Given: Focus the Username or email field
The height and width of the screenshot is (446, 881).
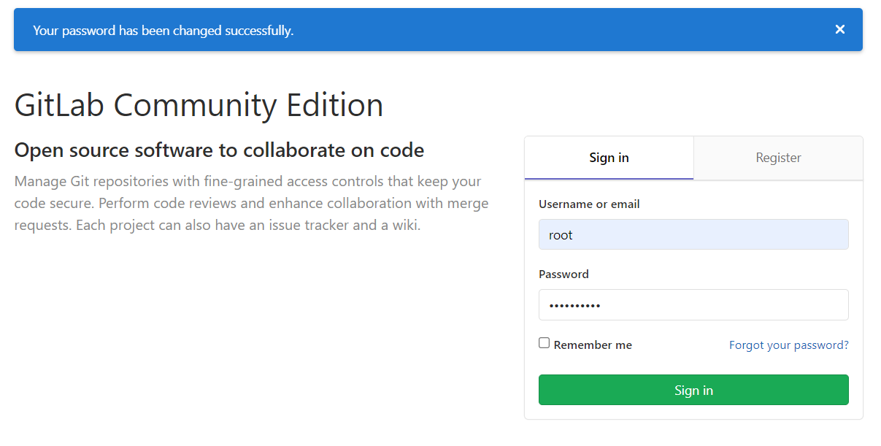Looking at the screenshot, I should click(x=693, y=235).
